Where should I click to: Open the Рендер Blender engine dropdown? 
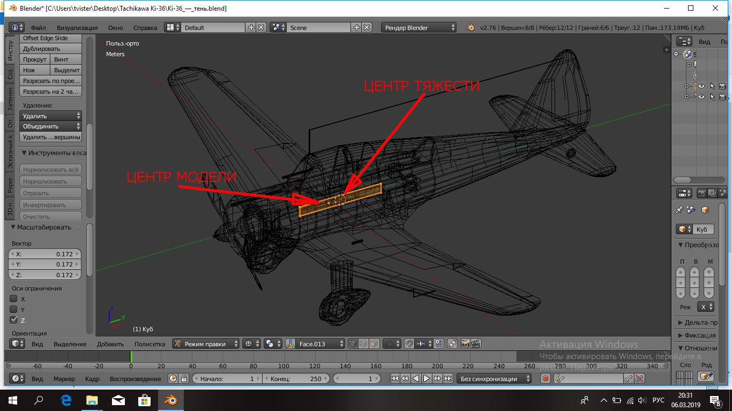(x=419, y=27)
